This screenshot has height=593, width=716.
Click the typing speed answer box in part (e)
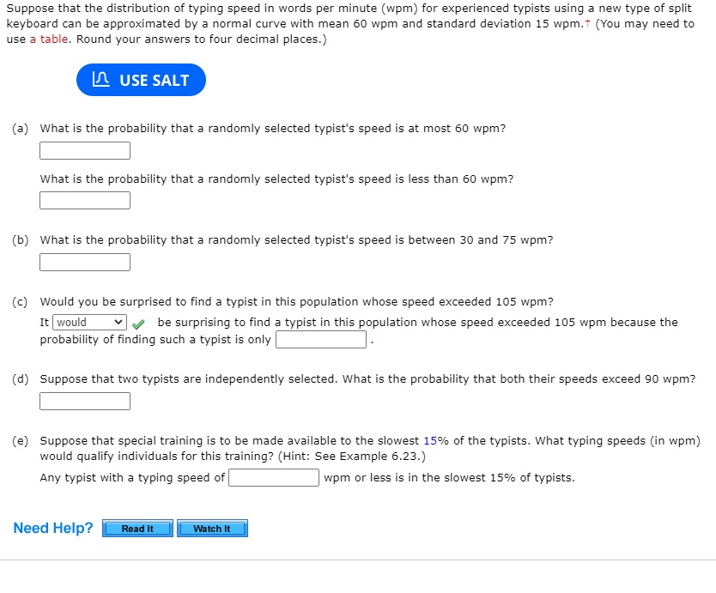pos(274,477)
